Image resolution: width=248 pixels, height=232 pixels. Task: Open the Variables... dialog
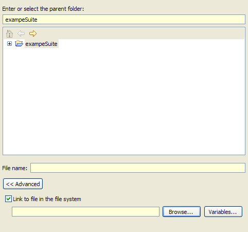click(223, 212)
